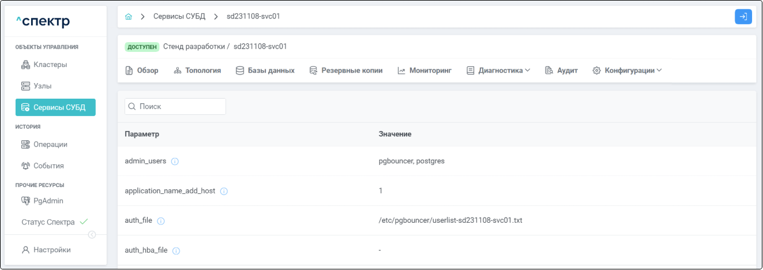Click the Поиск search field
The image size is (763, 270).
tap(175, 107)
